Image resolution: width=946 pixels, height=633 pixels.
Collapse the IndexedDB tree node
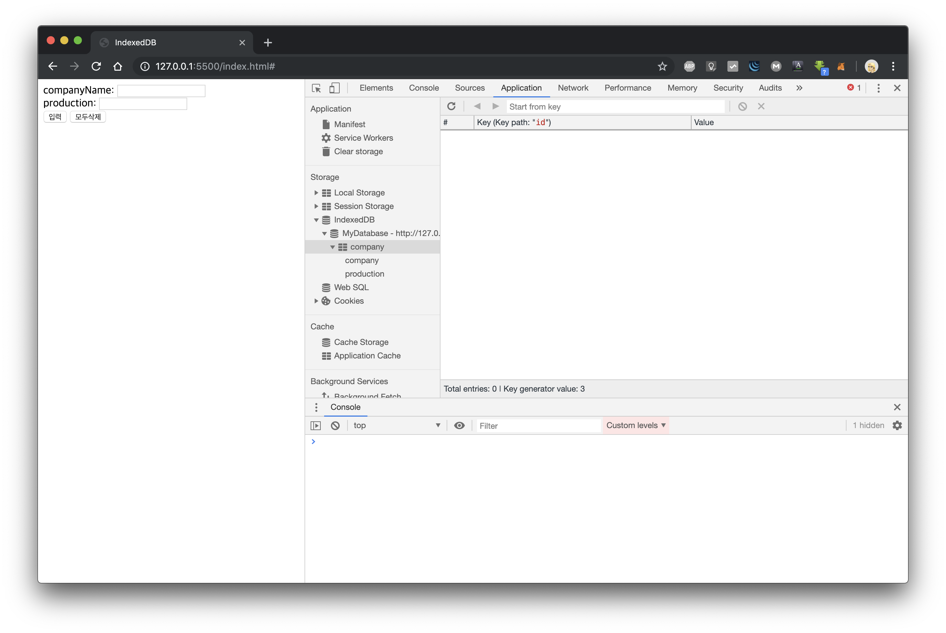click(x=316, y=220)
